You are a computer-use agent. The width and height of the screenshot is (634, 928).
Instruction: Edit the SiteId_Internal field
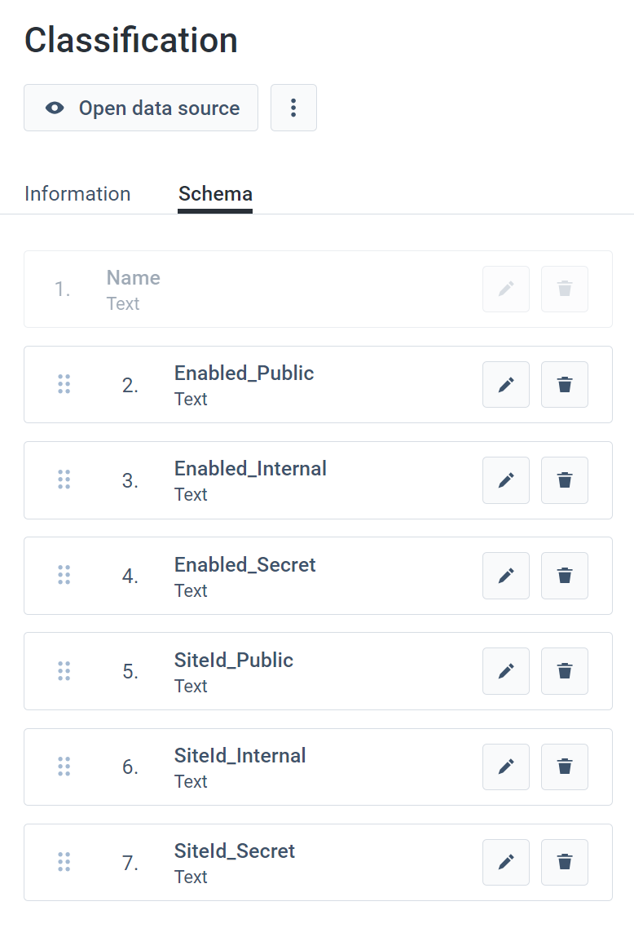[x=506, y=767]
